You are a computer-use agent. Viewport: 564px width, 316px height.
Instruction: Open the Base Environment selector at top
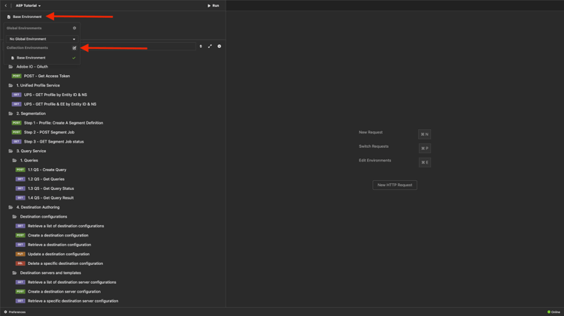(25, 17)
